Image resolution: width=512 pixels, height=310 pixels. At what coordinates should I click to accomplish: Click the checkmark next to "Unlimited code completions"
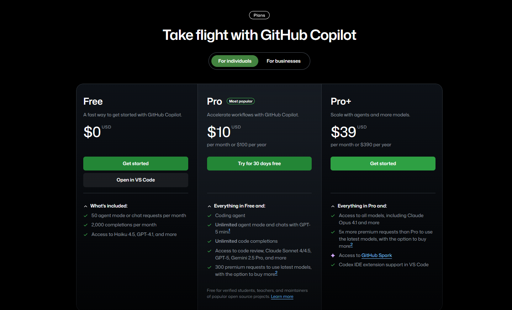(209, 241)
